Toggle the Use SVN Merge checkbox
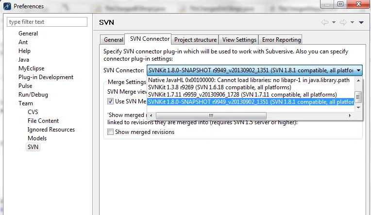 point(110,101)
